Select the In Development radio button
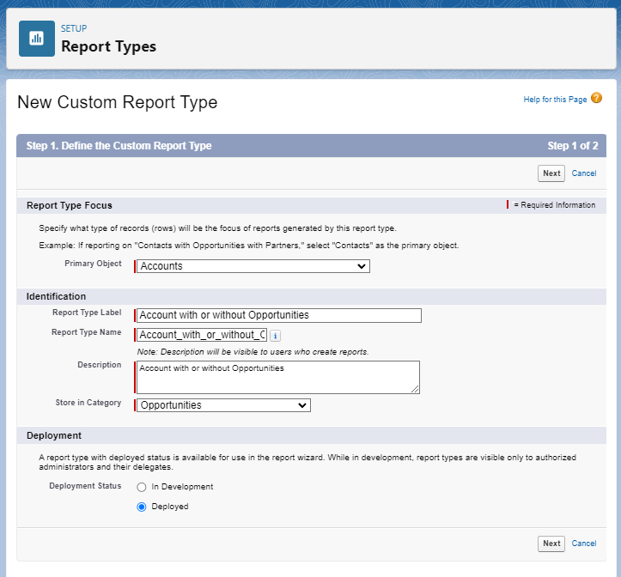The image size is (621, 577). tap(142, 487)
